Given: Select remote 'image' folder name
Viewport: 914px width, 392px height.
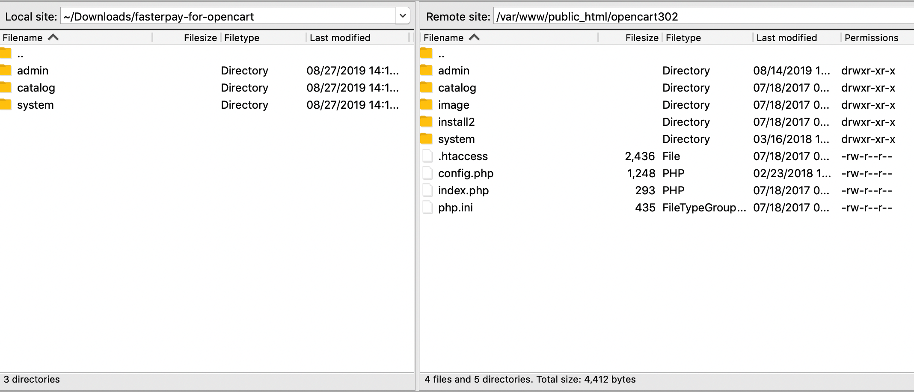Looking at the screenshot, I should pos(454,105).
